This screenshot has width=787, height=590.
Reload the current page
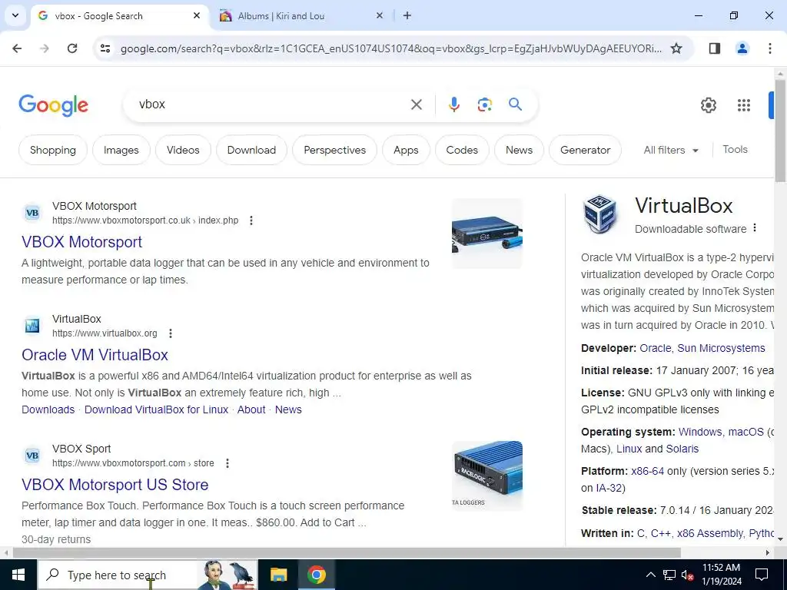tap(72, 48)
